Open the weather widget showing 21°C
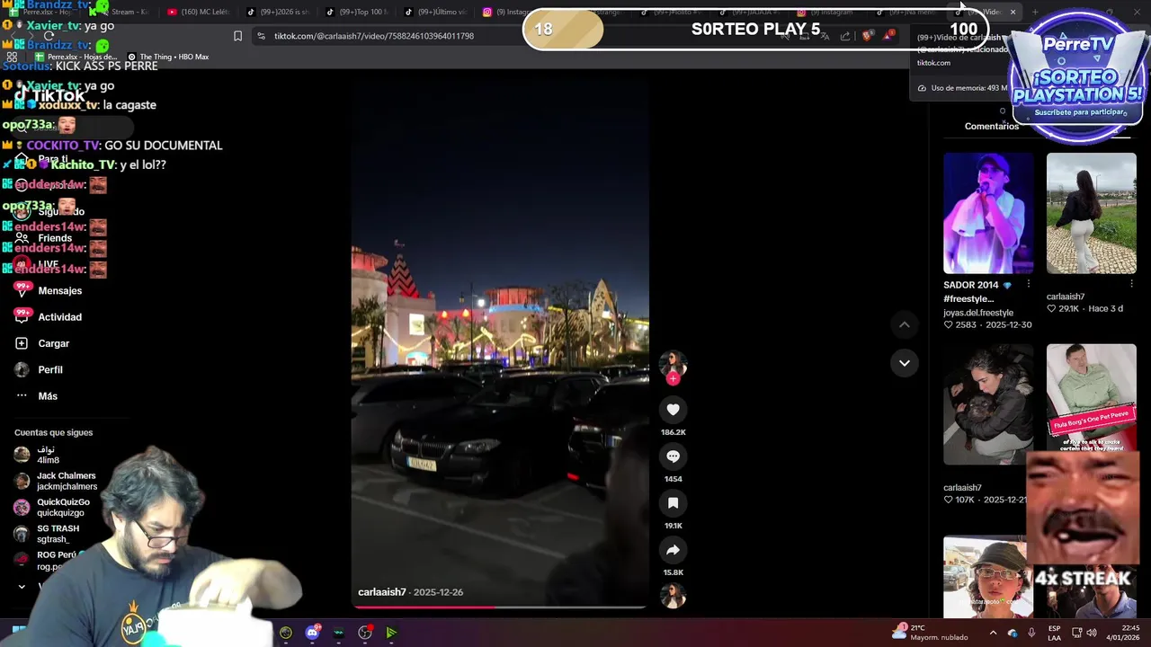 click(930, 632)
